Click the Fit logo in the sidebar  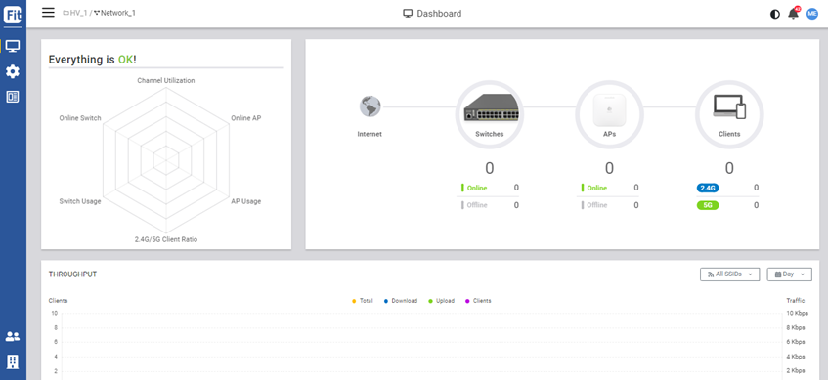coord(13,15)
